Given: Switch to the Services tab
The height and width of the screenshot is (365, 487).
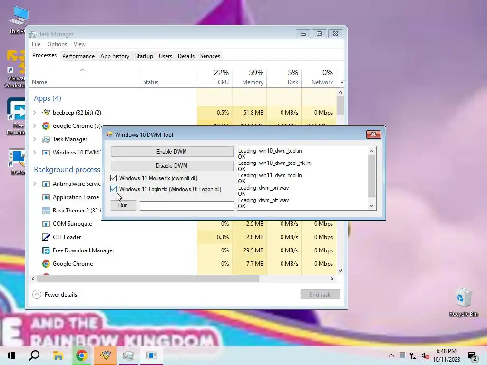Looking at the screenshot, I should click(x=210, y=56).
